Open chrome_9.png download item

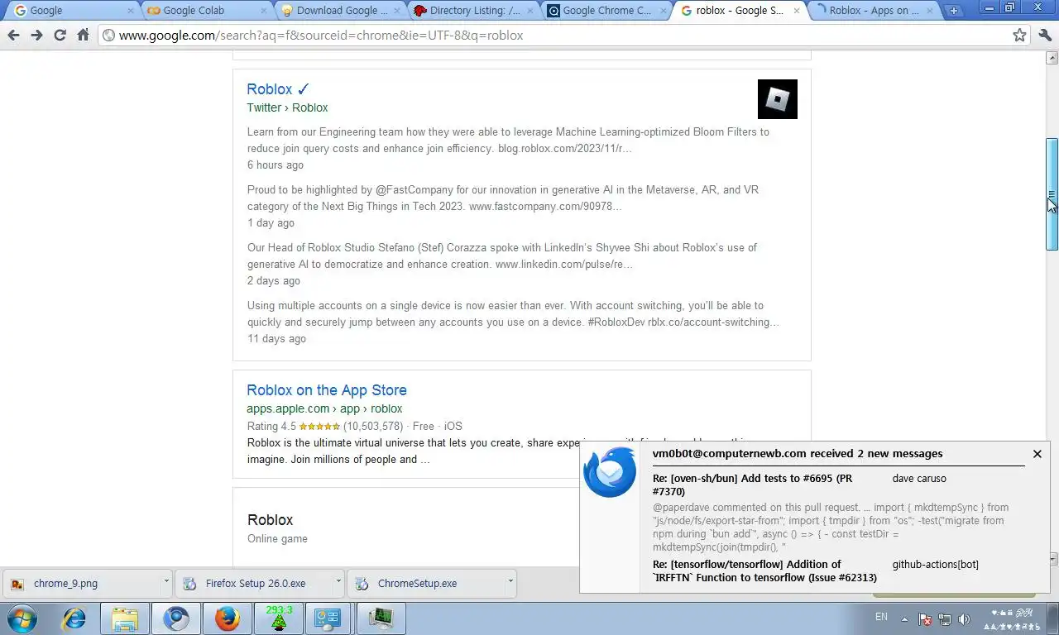click(82, 584)
